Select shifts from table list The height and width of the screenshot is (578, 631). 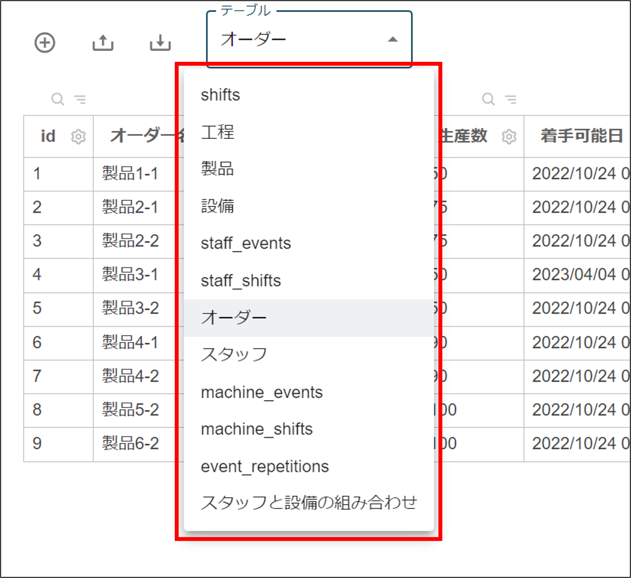(309, 95)
